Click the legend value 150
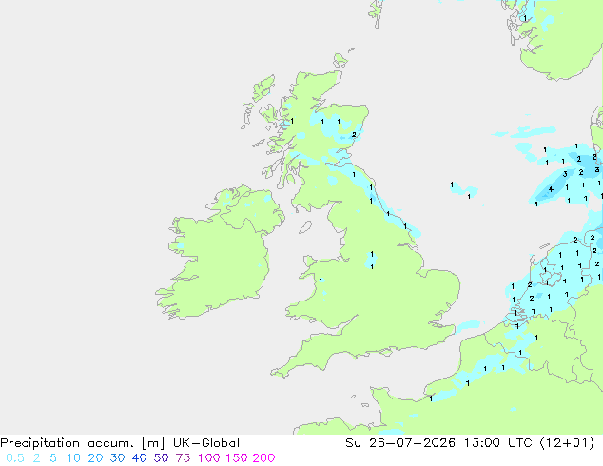Viewport: 603px width, 466px height. click(x=237, y=458)
